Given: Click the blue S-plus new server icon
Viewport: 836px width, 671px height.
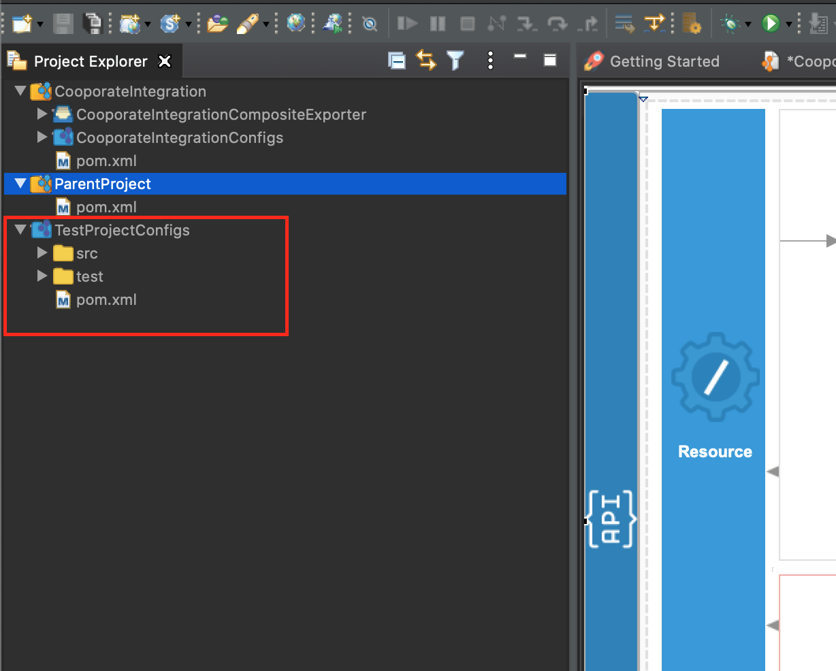Looking at the screenshot, I should 170,24.
